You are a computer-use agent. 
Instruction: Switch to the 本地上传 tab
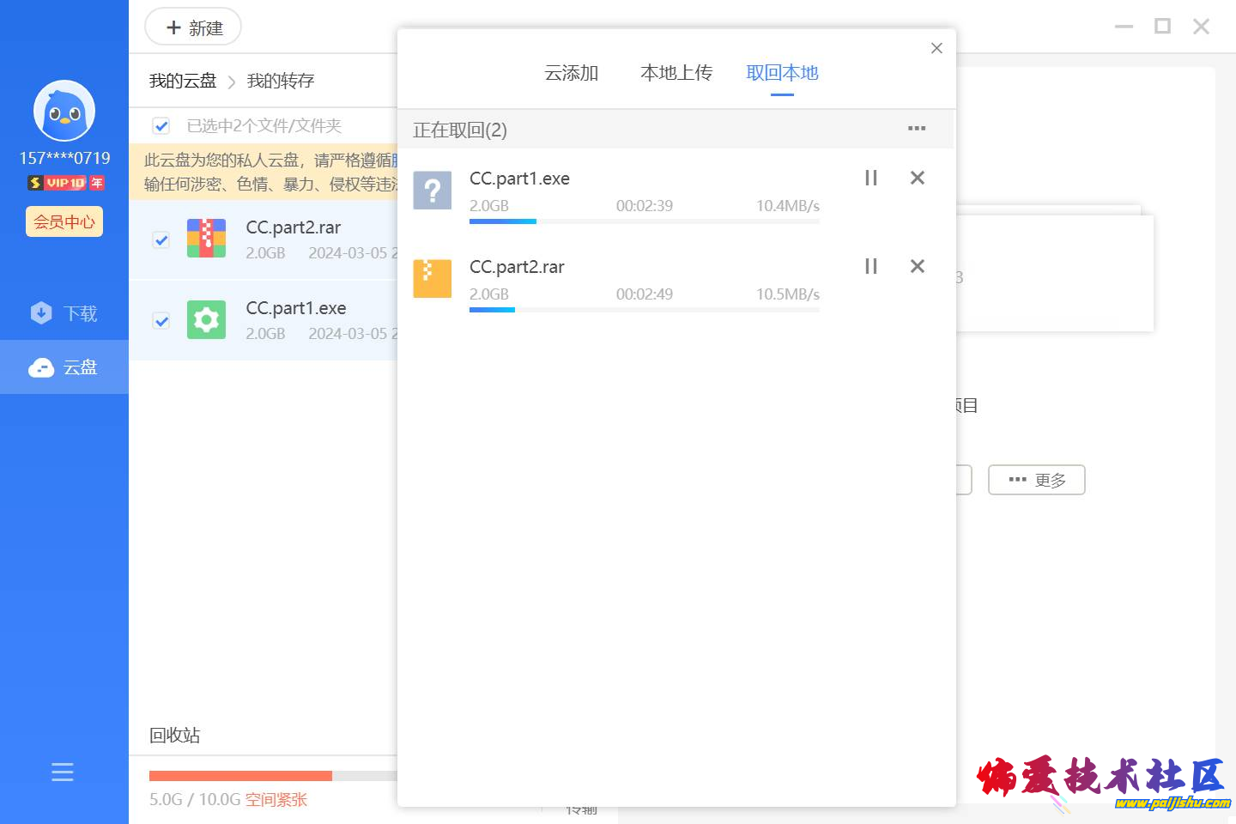tap(676, 73)
